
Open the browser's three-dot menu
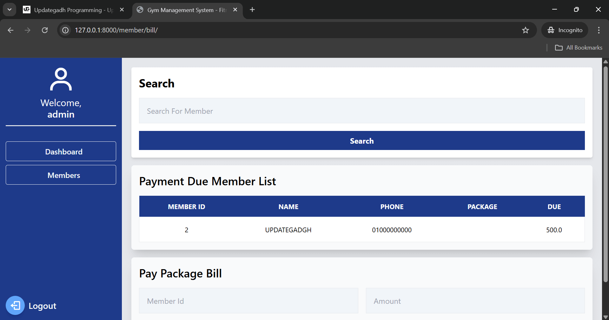(x=599, y=30)
